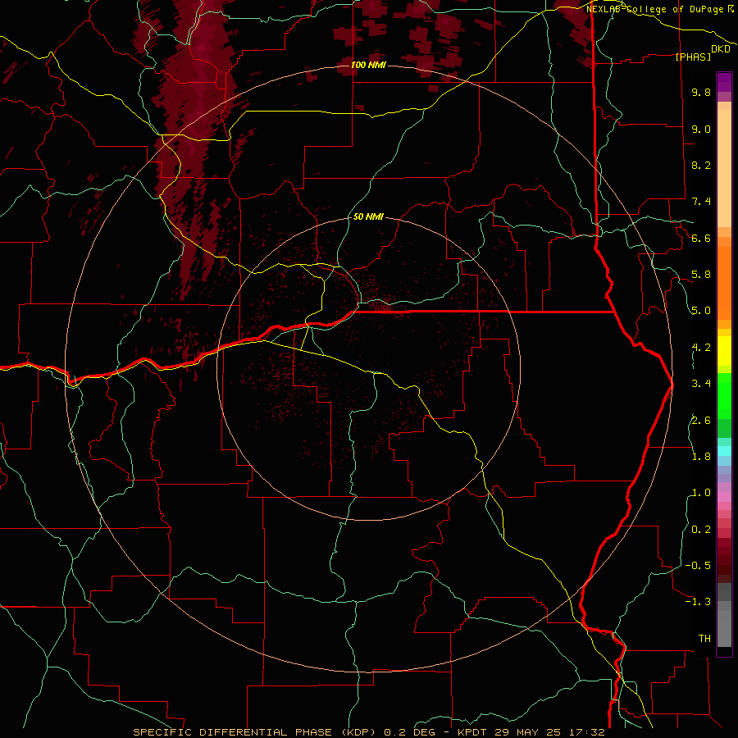Click the "100 NMI" range ring label
Image resolution: width=738 pixels, height=738 pixels.
pos(368,65)
